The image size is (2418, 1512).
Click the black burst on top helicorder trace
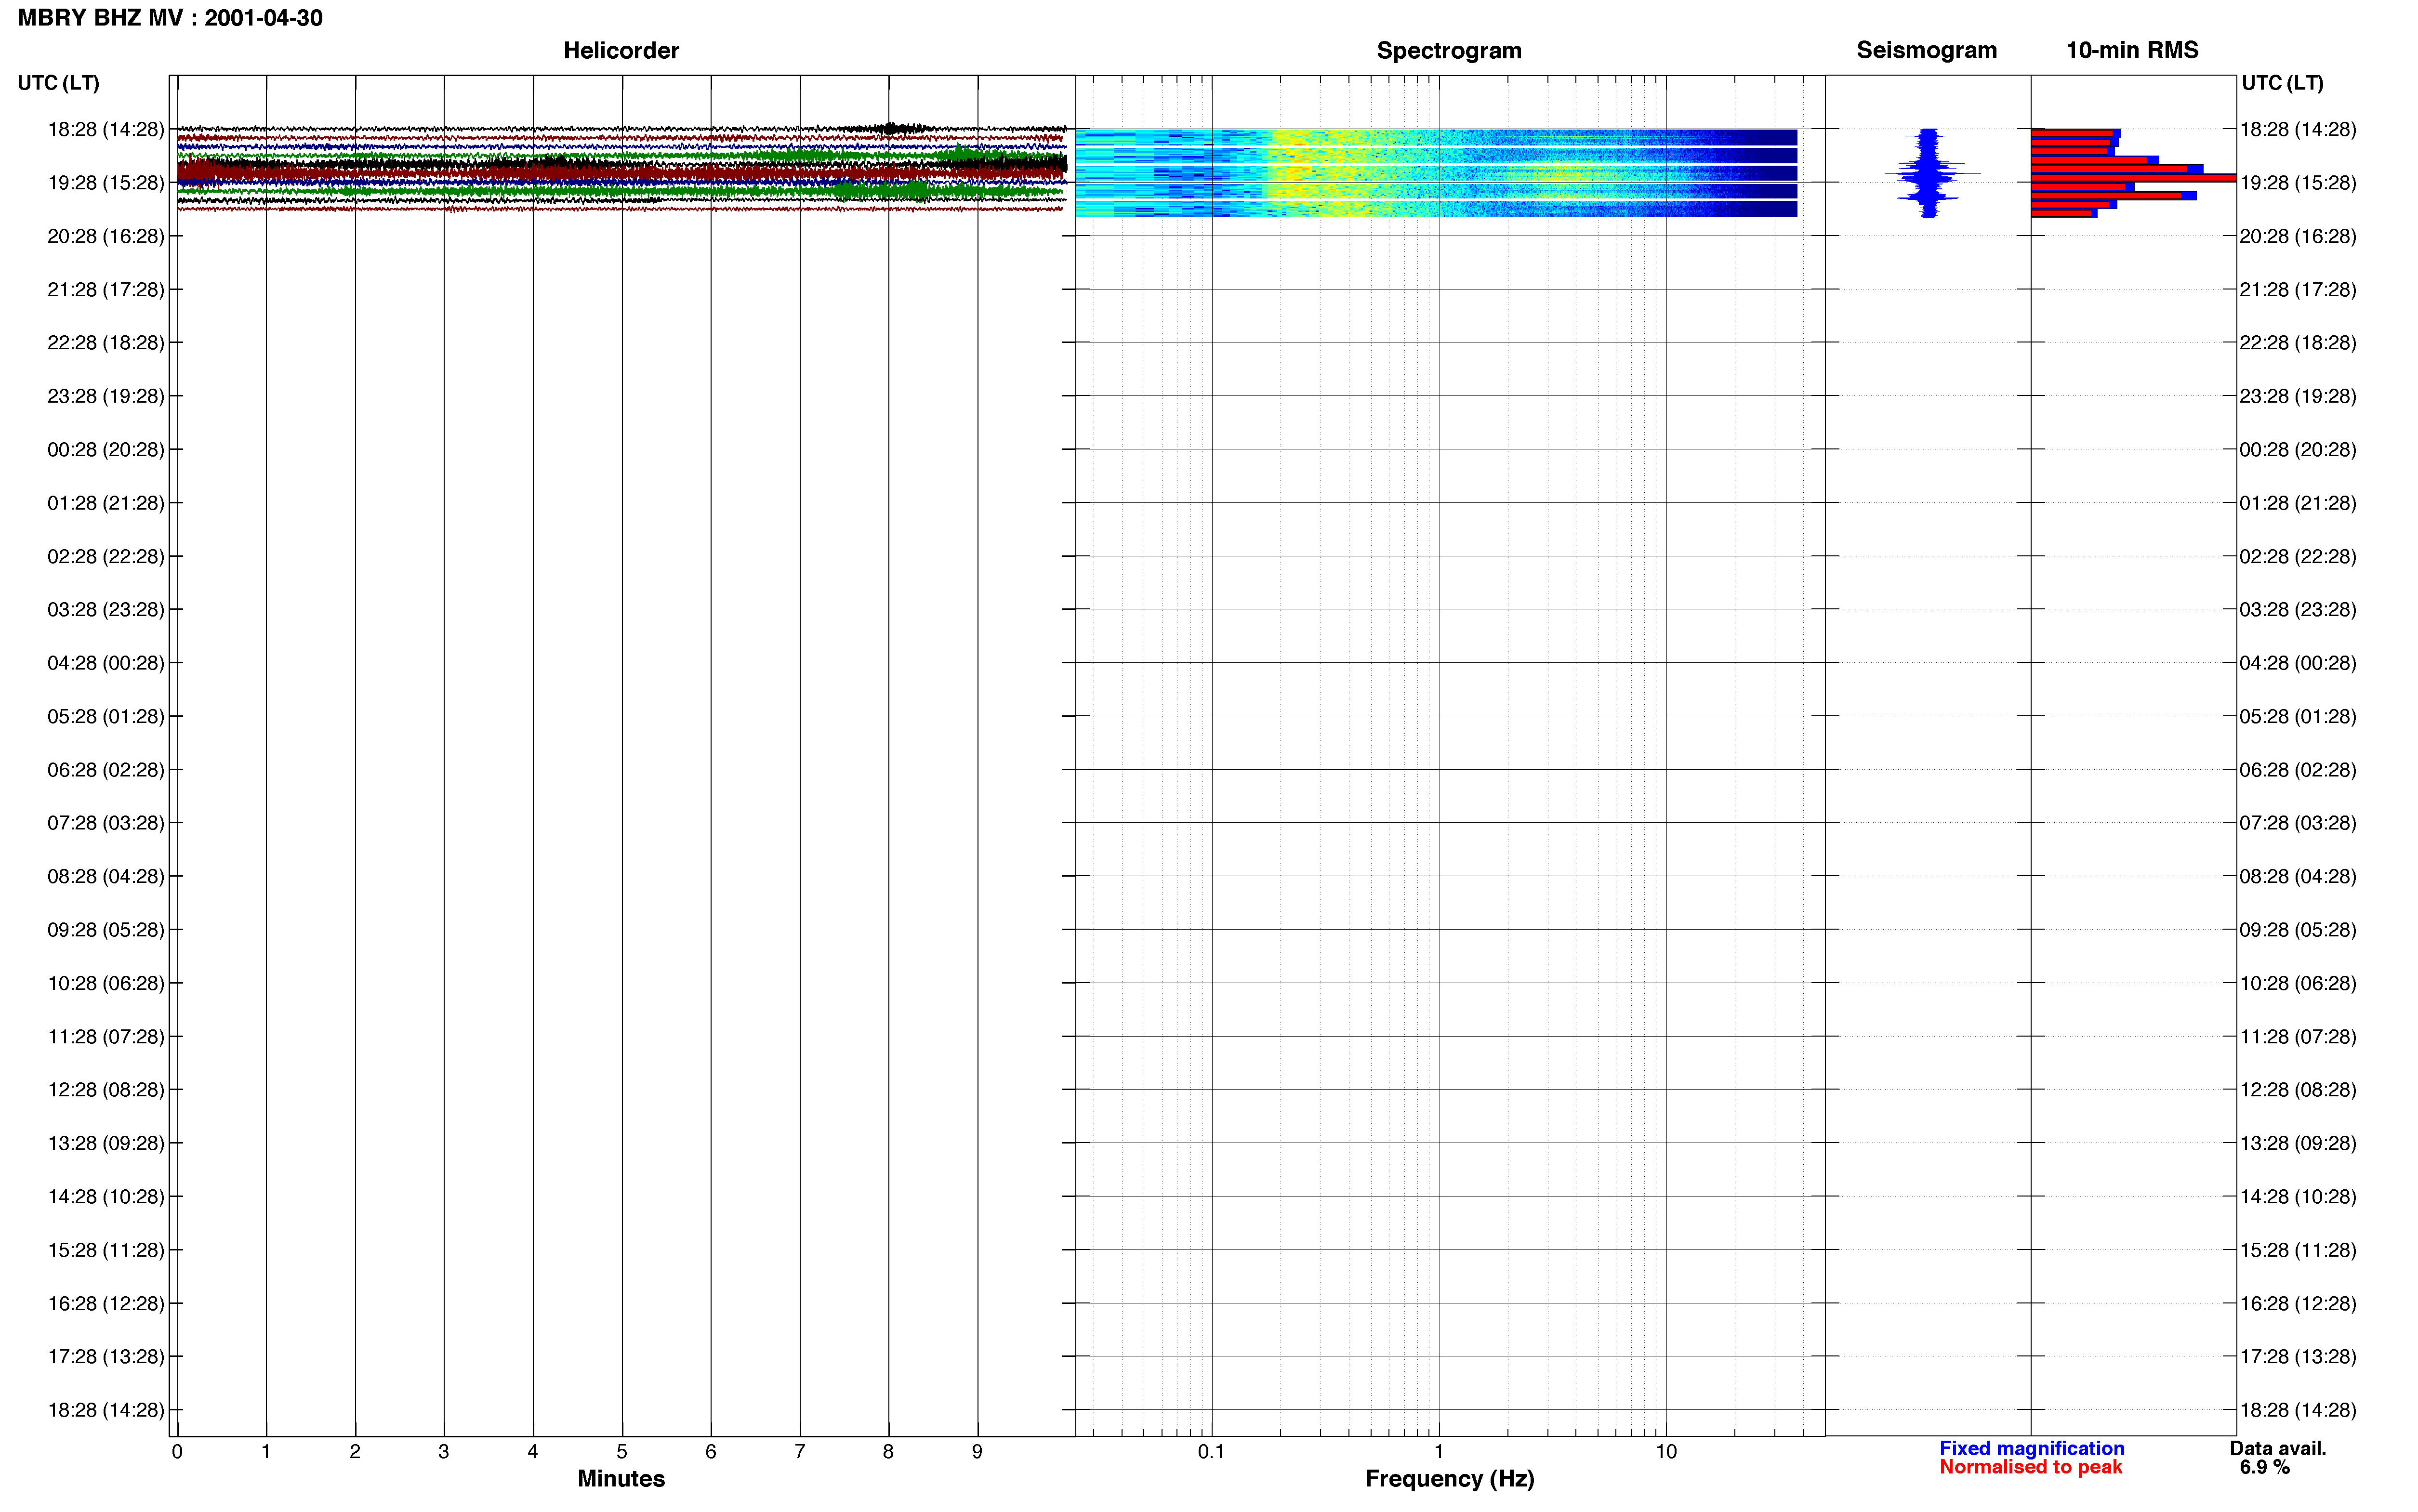pyautogui.click(x=890, y=128)
